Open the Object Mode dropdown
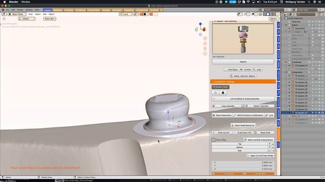This screenshot has width=325, height=182. click(17, 14)
